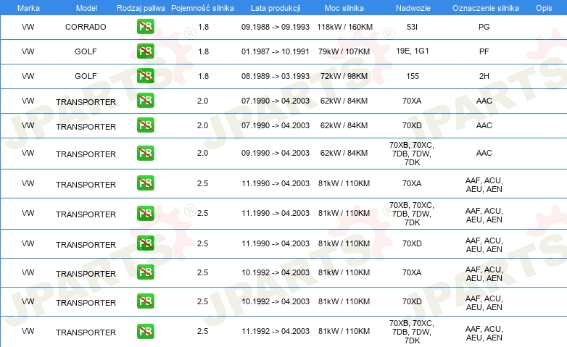Click the Model column header
The height and width of the screenshot is (347, 567).
tap(86, 8)
